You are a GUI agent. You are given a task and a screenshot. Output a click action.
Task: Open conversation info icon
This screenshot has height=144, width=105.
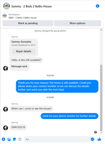click(x=98, y=6)
